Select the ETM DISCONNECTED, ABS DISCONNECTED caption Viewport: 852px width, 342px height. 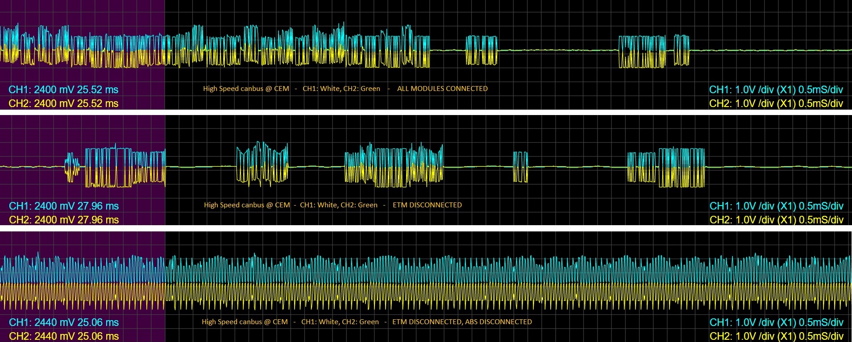[461, 322]
